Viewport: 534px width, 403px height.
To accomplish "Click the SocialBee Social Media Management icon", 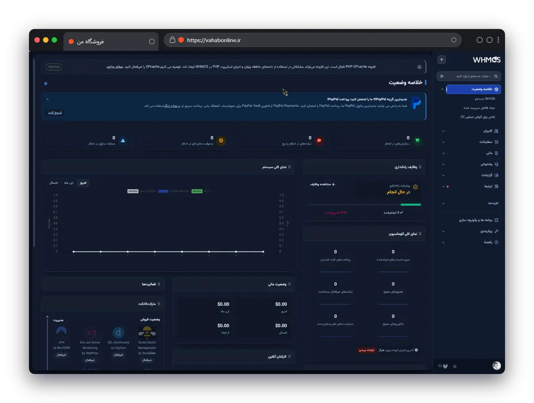I will [x=147, y=332].
